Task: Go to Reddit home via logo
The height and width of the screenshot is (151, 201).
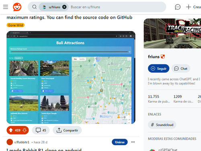Action: pos(17,7)
